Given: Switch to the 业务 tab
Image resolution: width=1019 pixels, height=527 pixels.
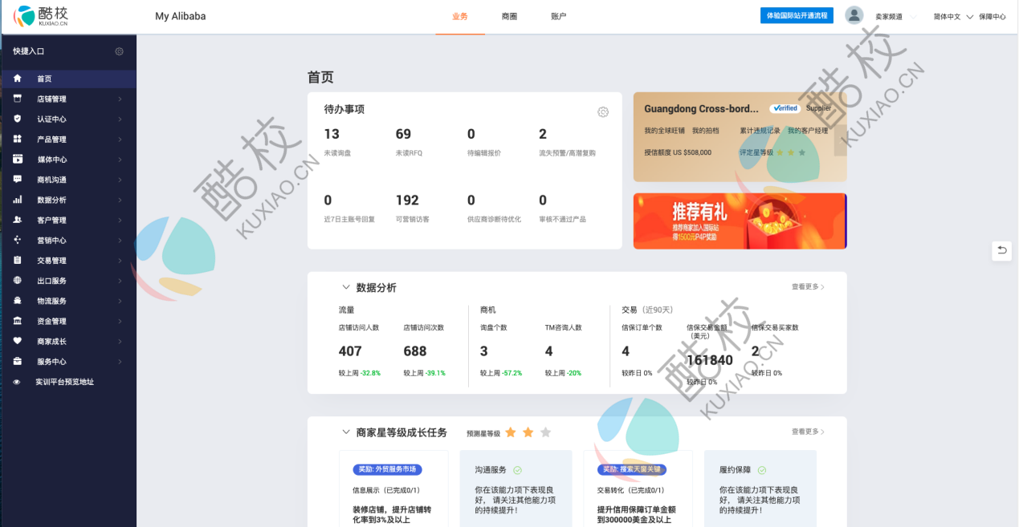Looking at the screenshot, I should point(460,16).
